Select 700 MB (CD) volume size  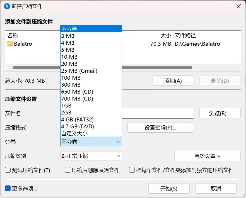click(x=91, y=99)
